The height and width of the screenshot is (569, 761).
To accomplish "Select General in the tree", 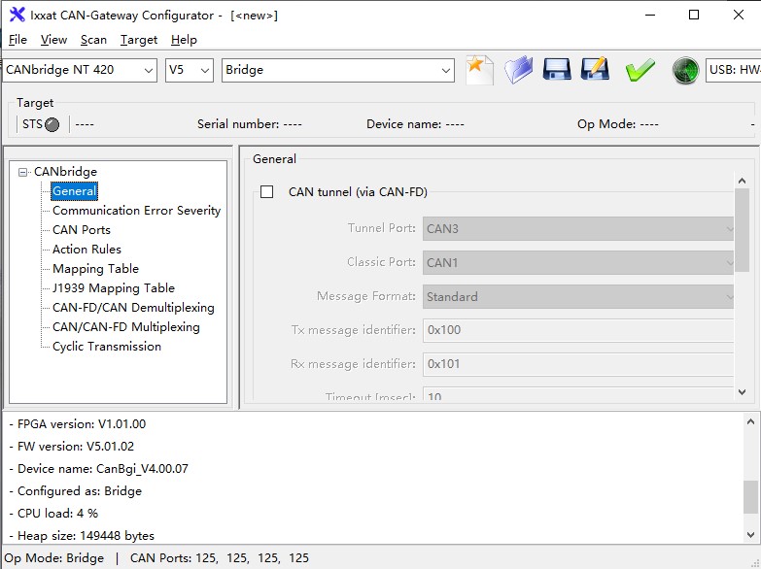I will tap(74, 191).
